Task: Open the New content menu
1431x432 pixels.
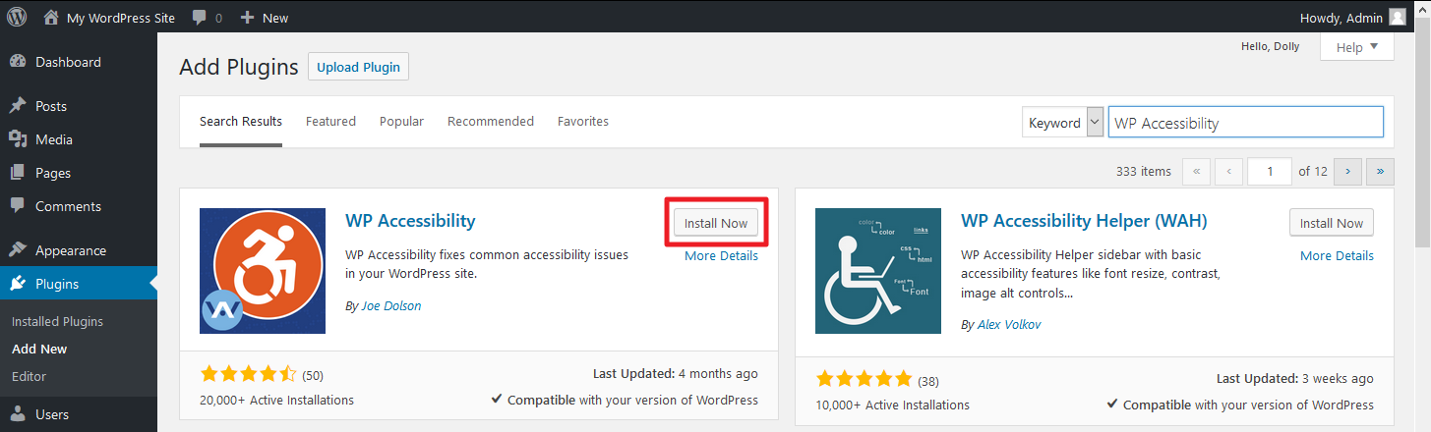Action: [x=265, y=18]
